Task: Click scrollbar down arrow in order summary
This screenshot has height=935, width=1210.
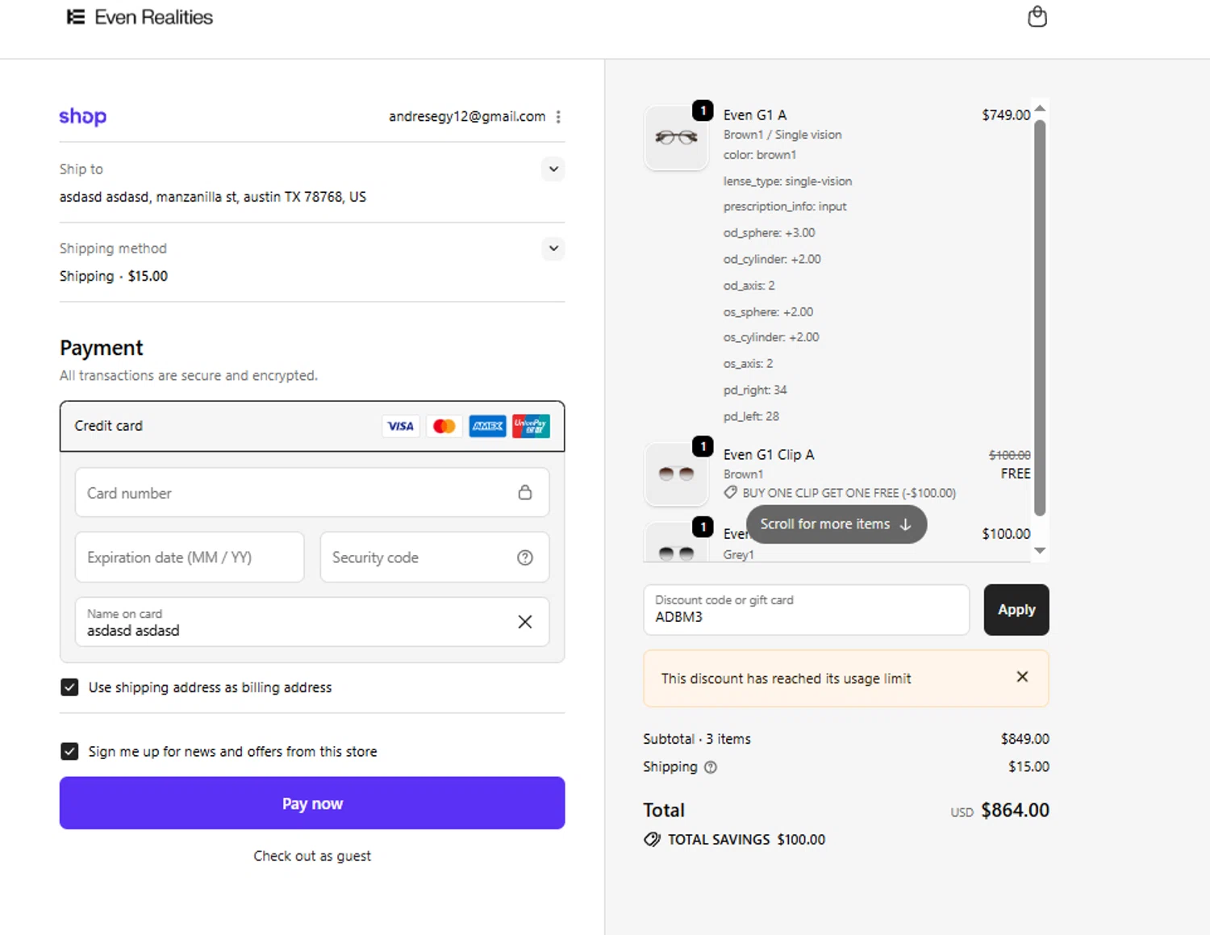Action: point(1040,550)
